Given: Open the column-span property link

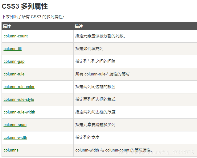Looking at the screenshot, I should (15, 125).
